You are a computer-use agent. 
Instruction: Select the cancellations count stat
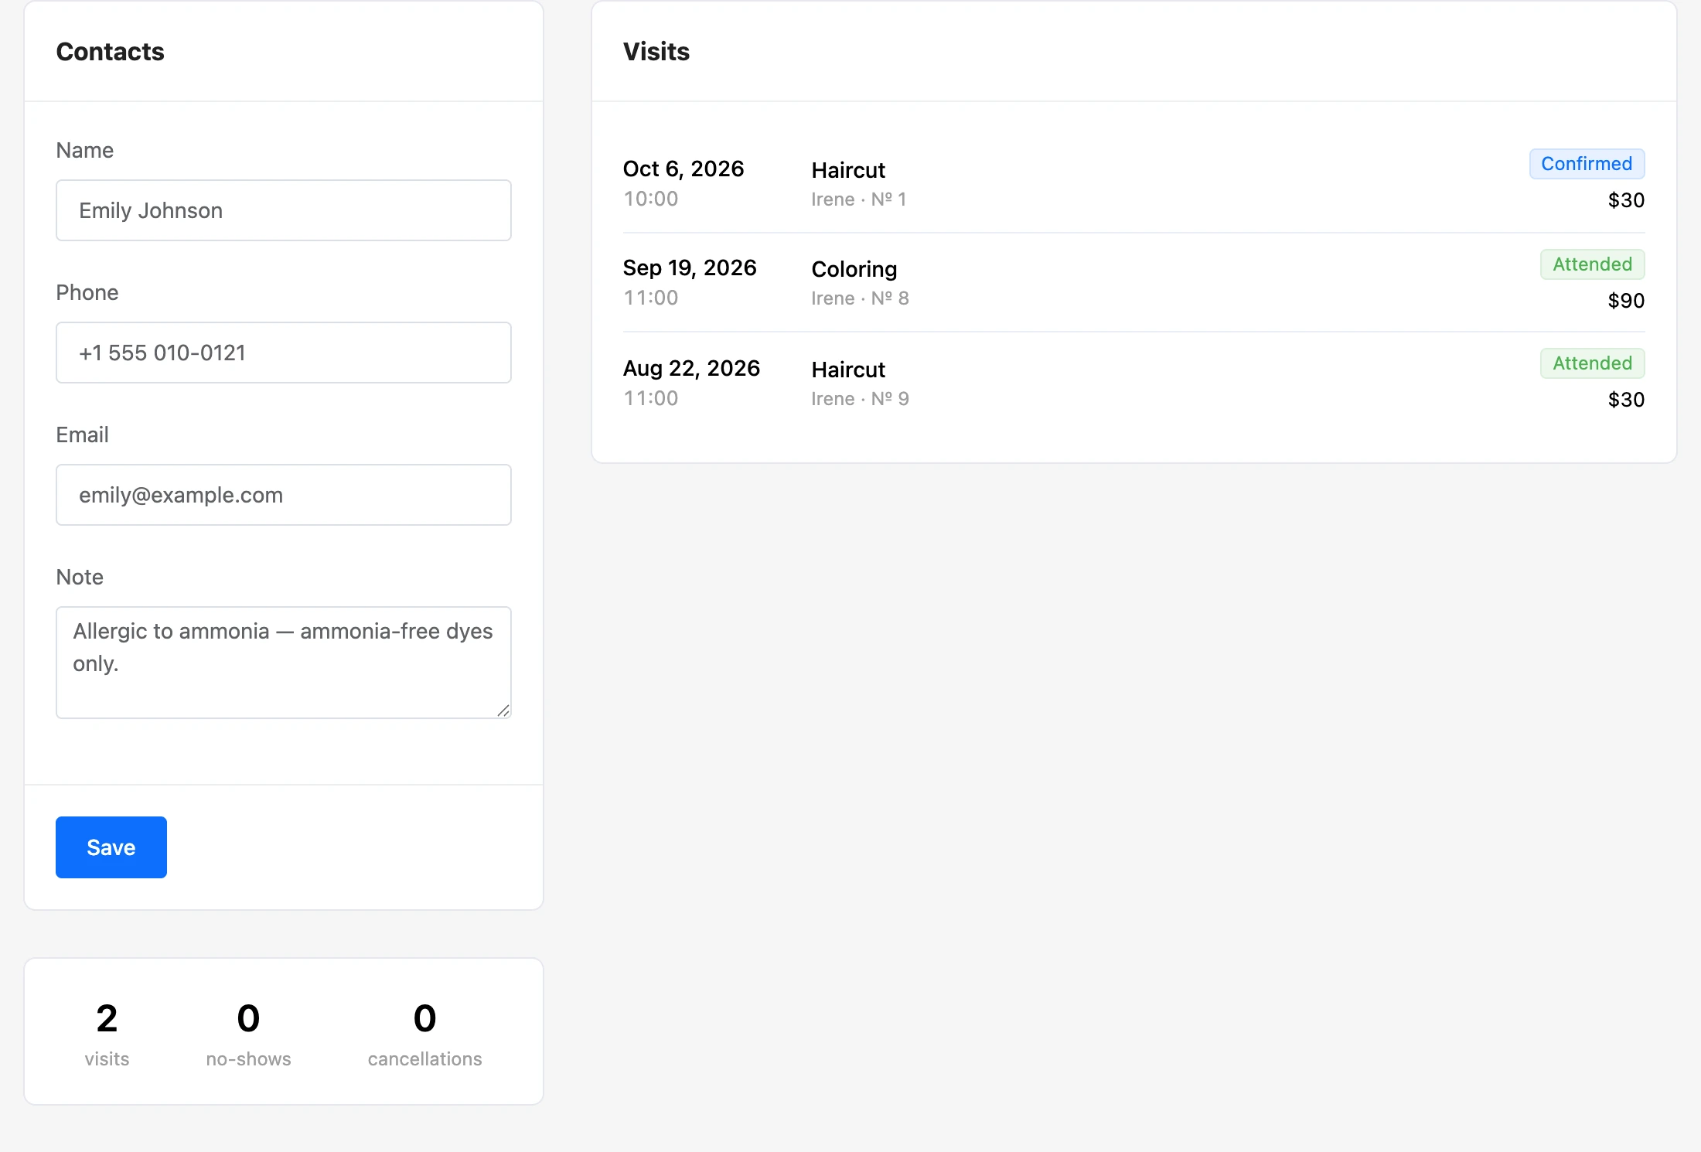coord(424,1033)
